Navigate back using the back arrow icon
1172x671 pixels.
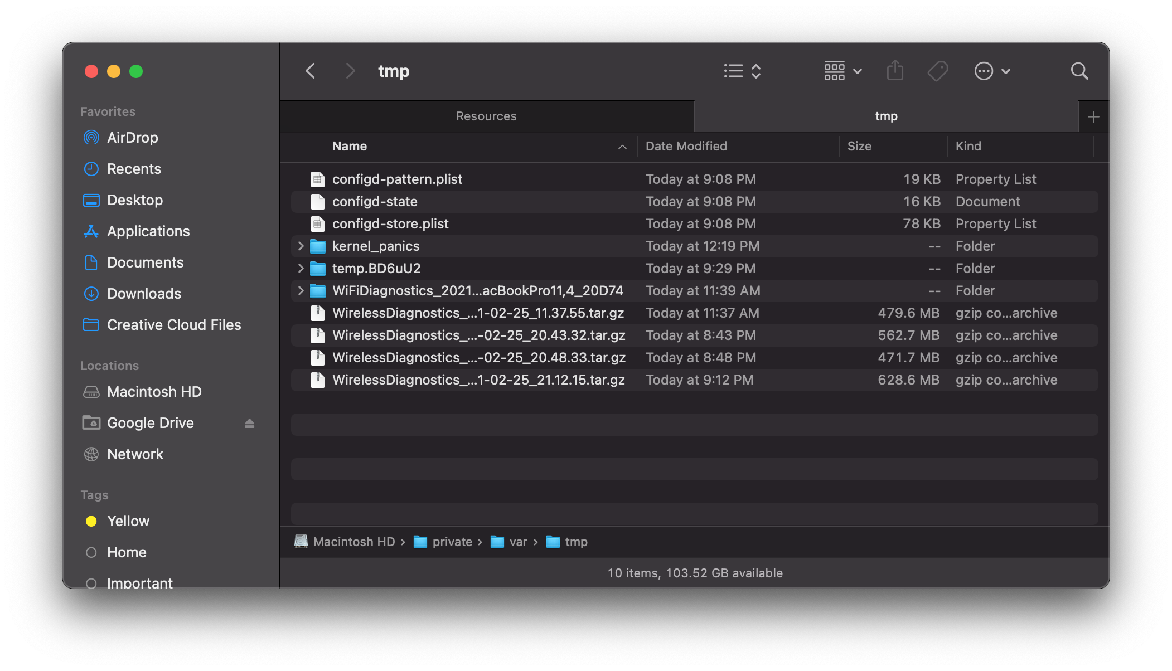tap(311, 71)
